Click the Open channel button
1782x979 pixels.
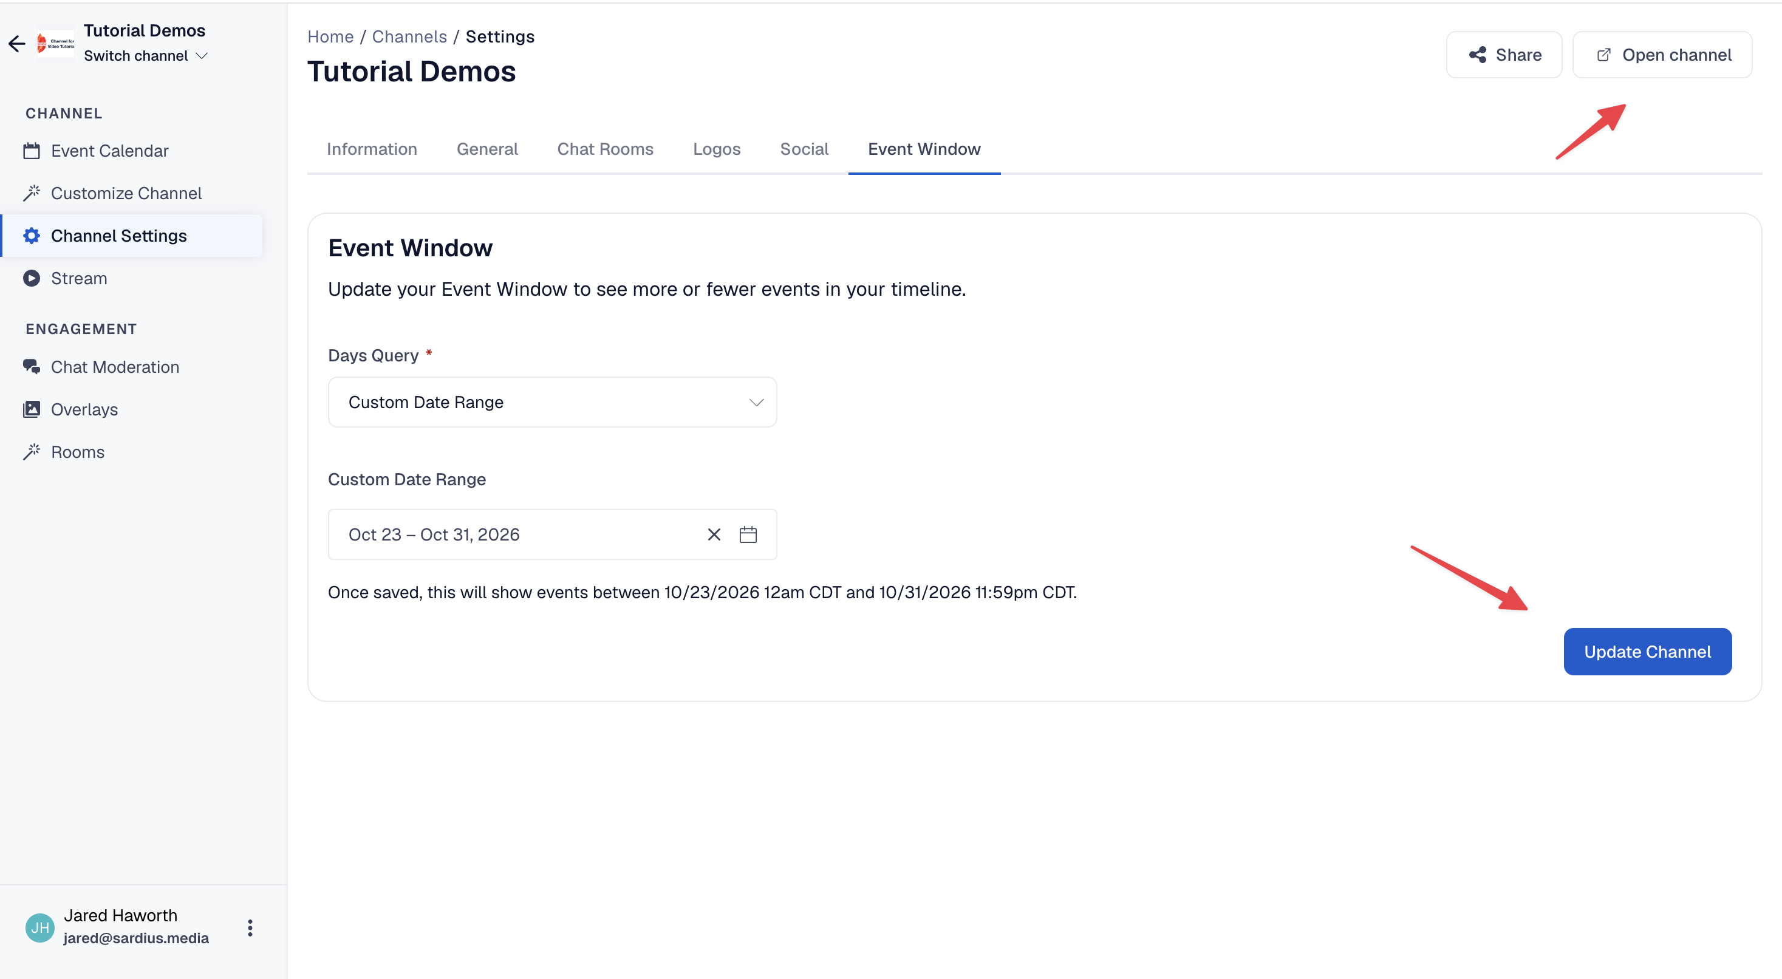click(x=1662, y=55)
